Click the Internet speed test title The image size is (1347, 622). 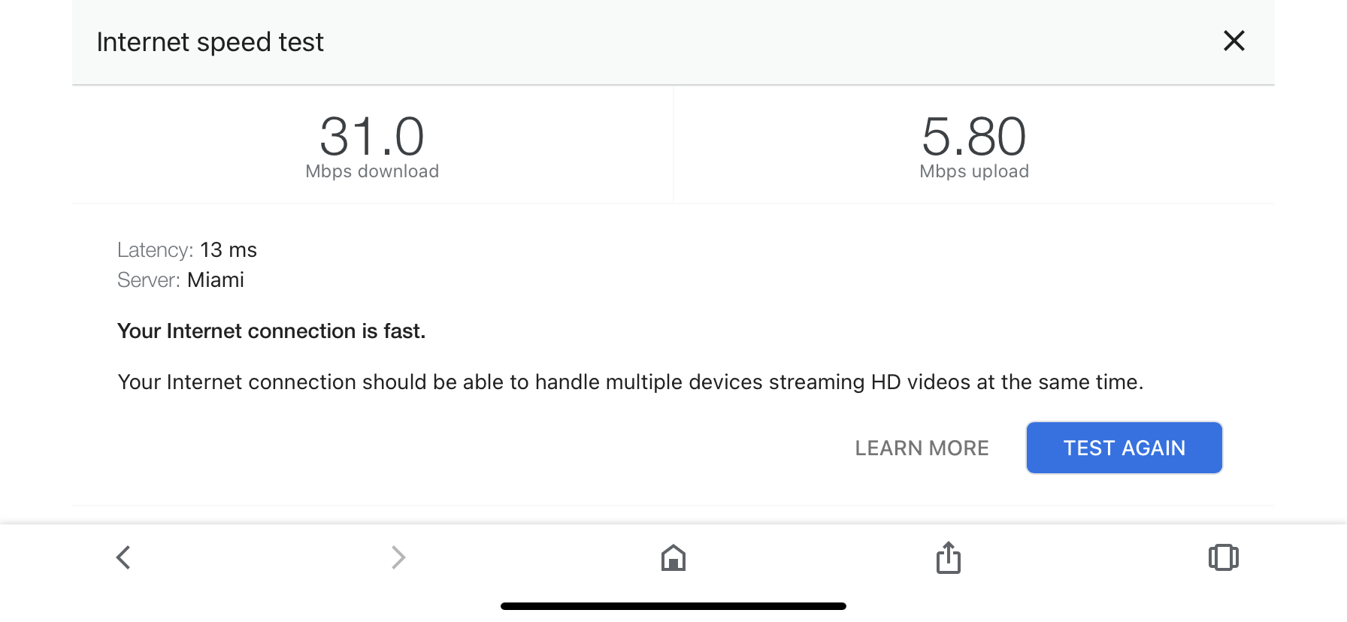210,42
